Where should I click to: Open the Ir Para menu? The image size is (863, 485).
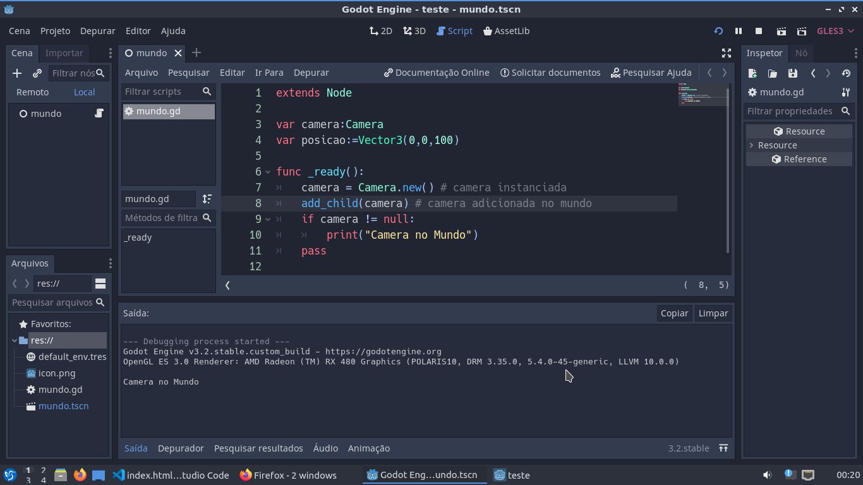click(x=269, y=73)
